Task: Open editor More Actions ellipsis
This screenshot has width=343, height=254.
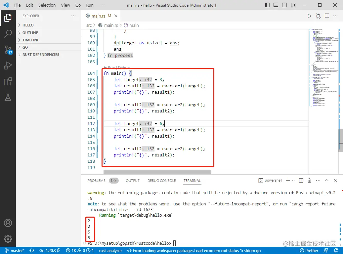Action: click(x=335, y=16)
